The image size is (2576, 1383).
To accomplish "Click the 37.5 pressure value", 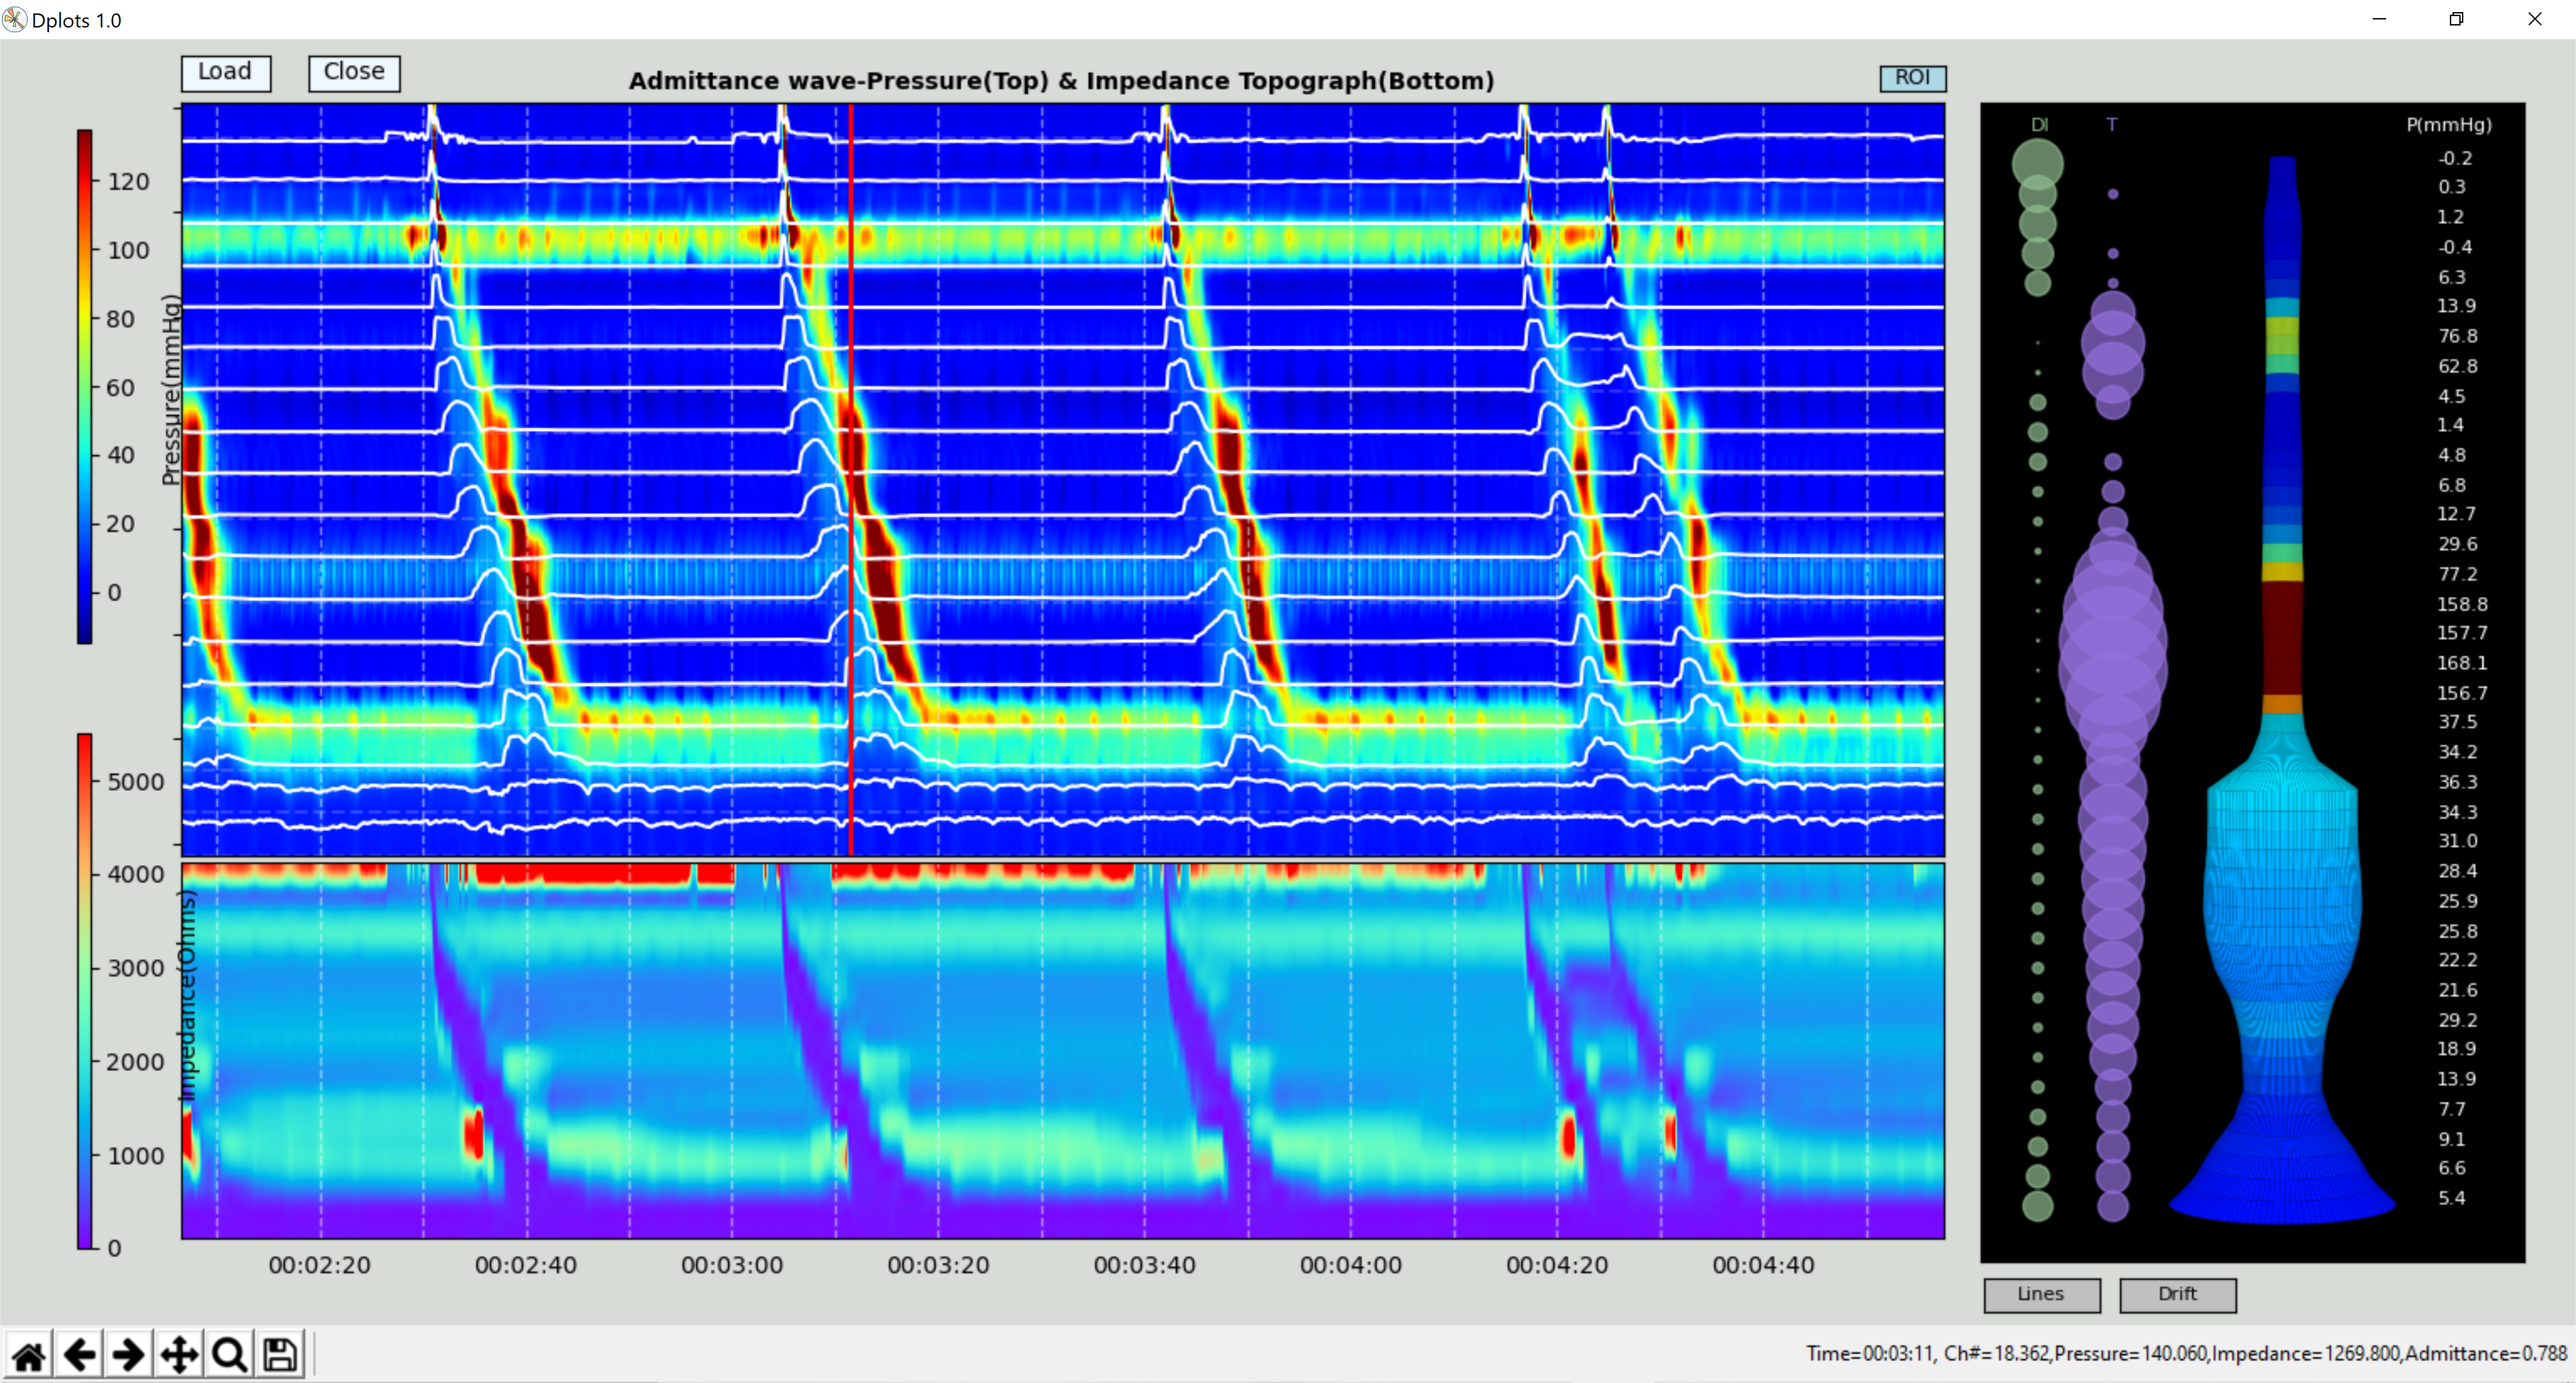I will point(2458,722).
